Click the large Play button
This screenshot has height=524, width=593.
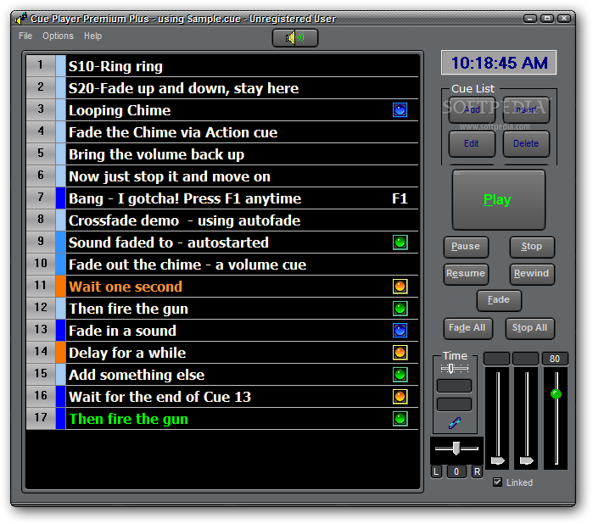499,199
